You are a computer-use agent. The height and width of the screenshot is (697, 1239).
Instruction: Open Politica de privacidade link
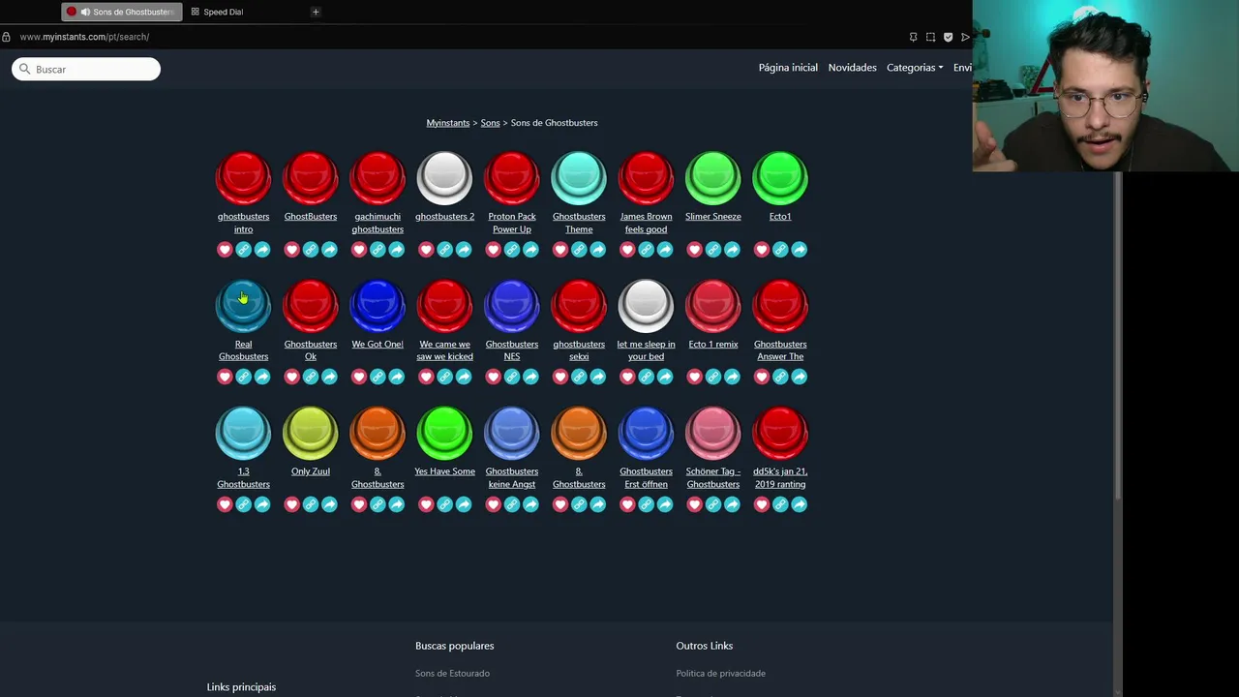[721, 674]
